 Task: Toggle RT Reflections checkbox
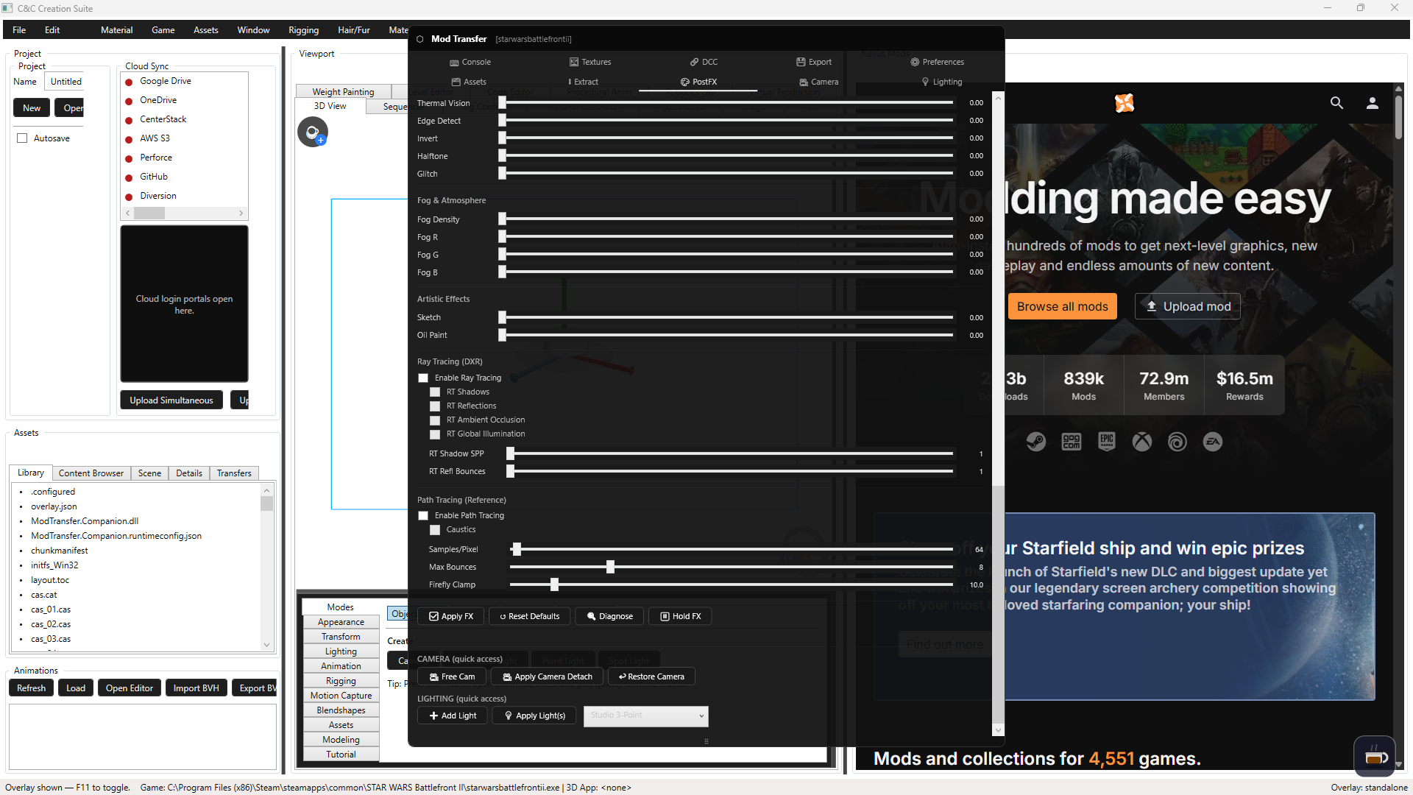(435, 406)
